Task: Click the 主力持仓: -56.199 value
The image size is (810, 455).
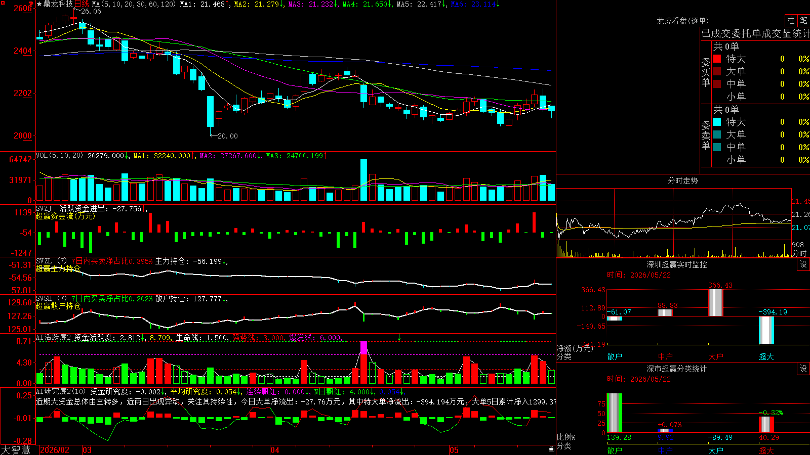Action: click(189, 261)
